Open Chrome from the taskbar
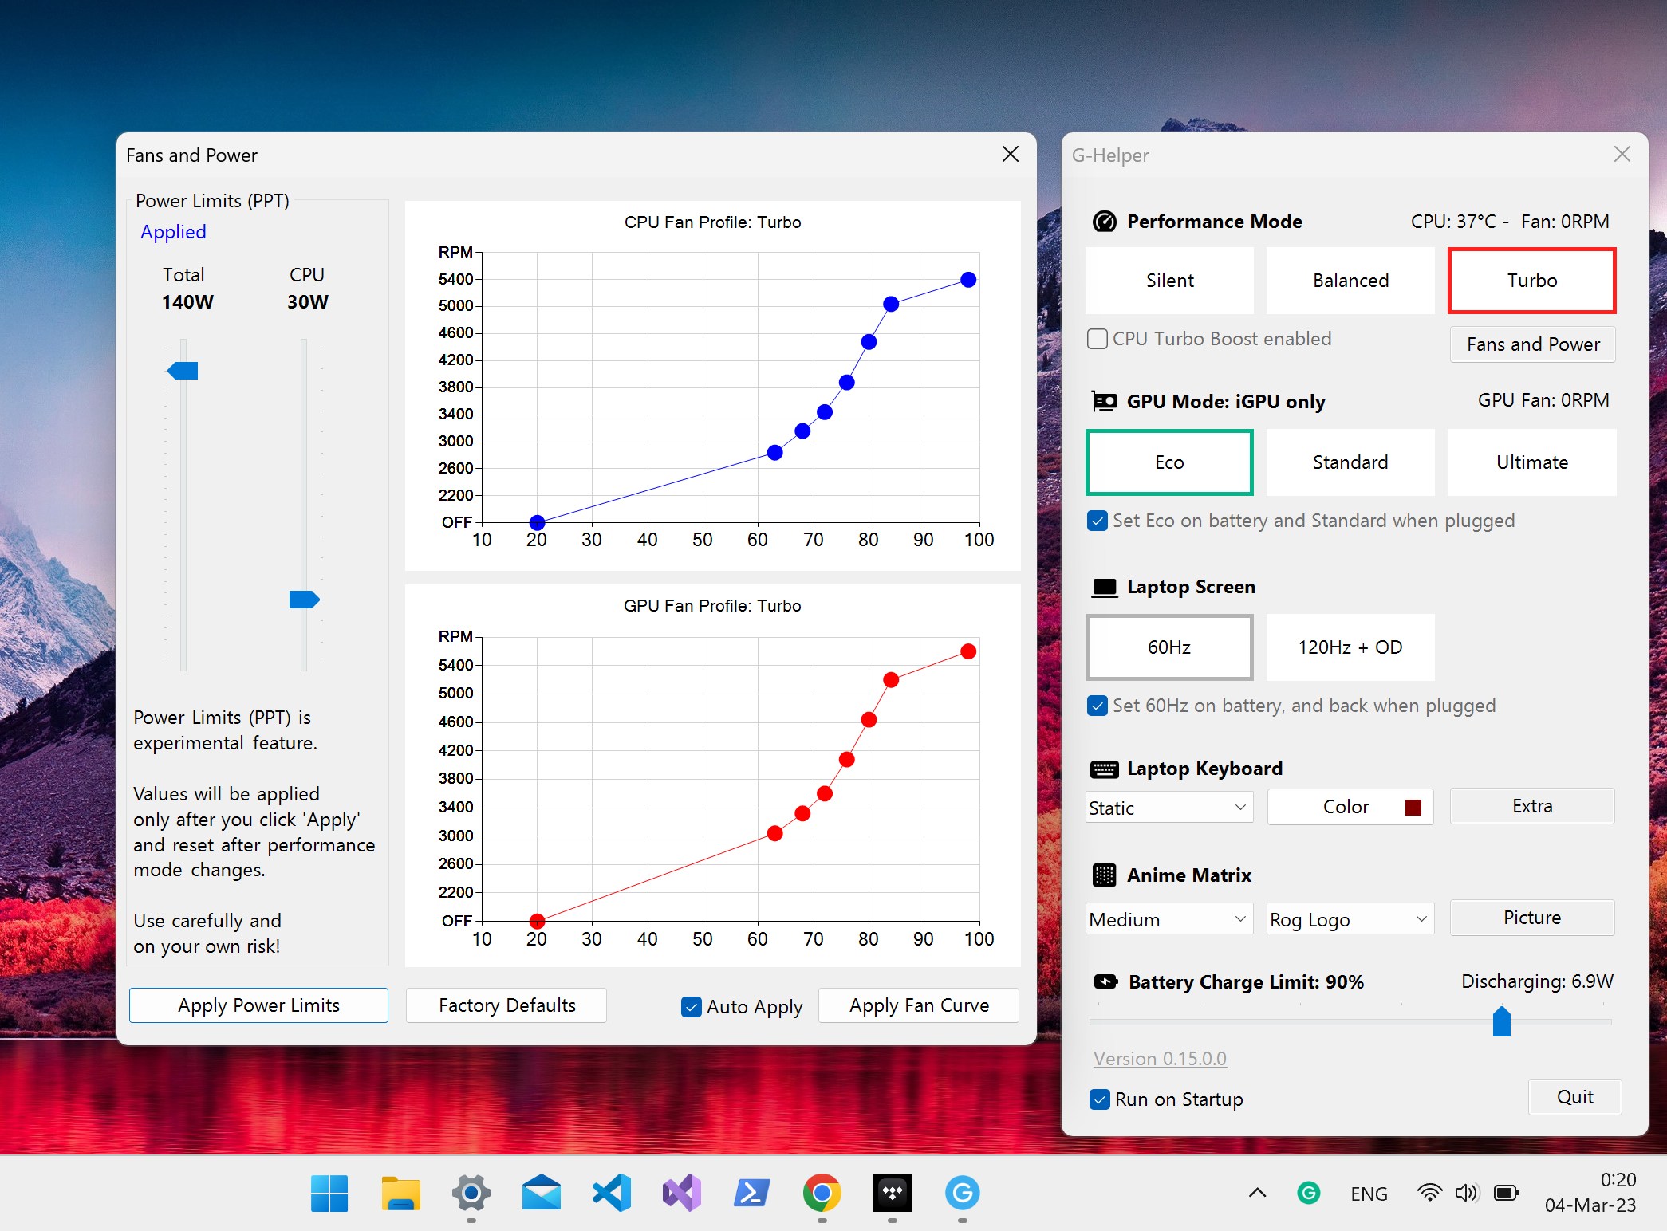 [x=822, y=1193]
